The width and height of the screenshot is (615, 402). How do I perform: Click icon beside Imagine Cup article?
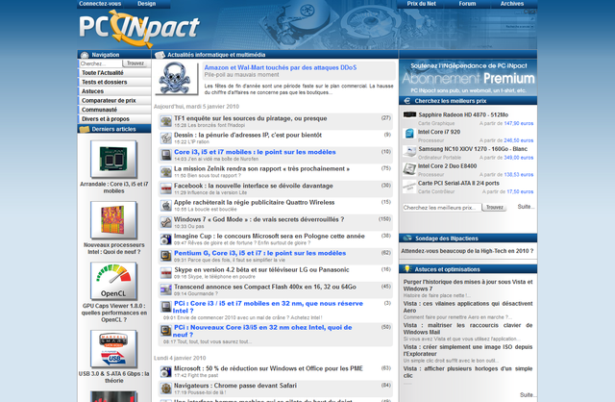coord(166,239)
